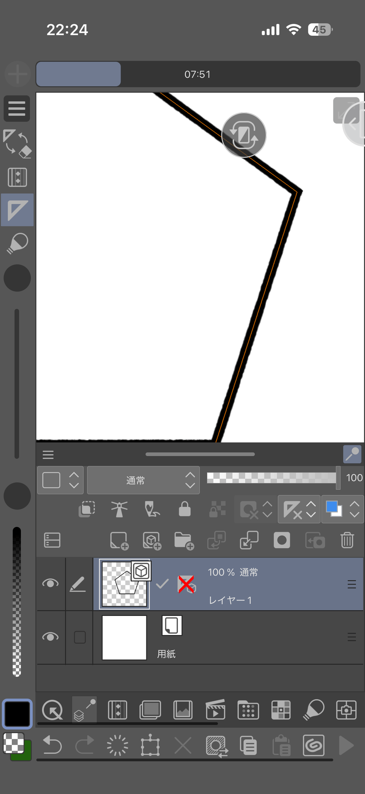Open the Timeline clapperboard palette tab
Screen dimensions: 365x794
click(216, 710)
